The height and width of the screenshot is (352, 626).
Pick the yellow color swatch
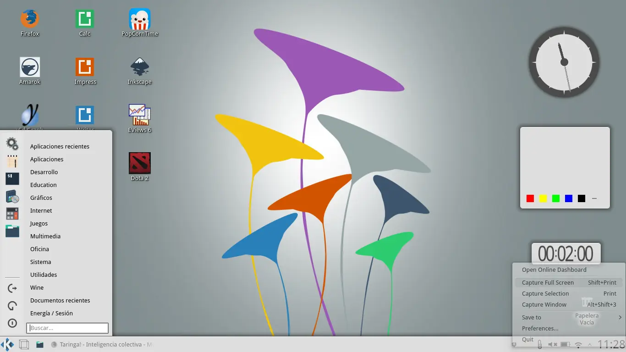tap(543, 198)
